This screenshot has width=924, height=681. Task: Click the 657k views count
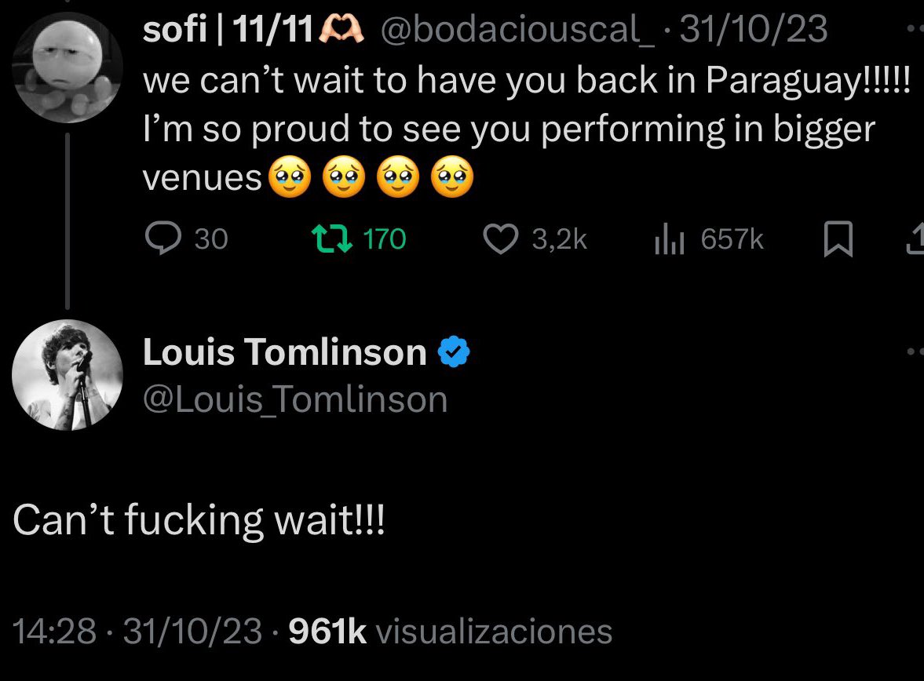(732, 239)
